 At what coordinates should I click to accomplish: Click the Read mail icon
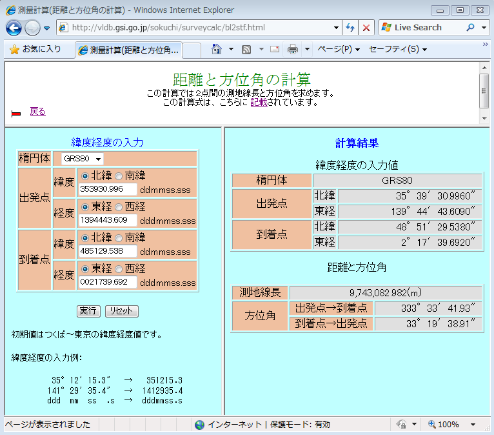pos(275,49)
